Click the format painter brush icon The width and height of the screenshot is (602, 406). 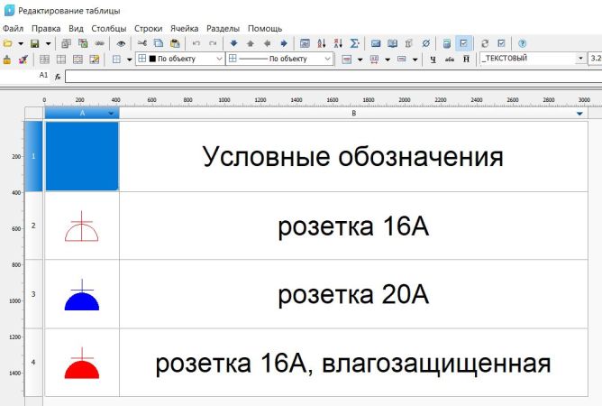click(x=23, y=60)
